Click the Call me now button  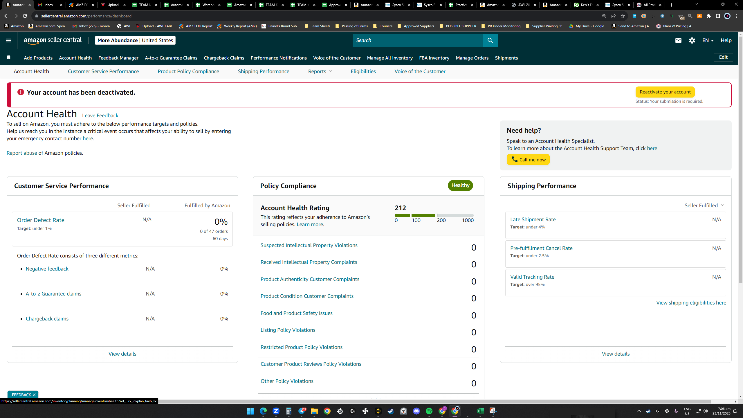pyautogui.click(x=528, y=159)
